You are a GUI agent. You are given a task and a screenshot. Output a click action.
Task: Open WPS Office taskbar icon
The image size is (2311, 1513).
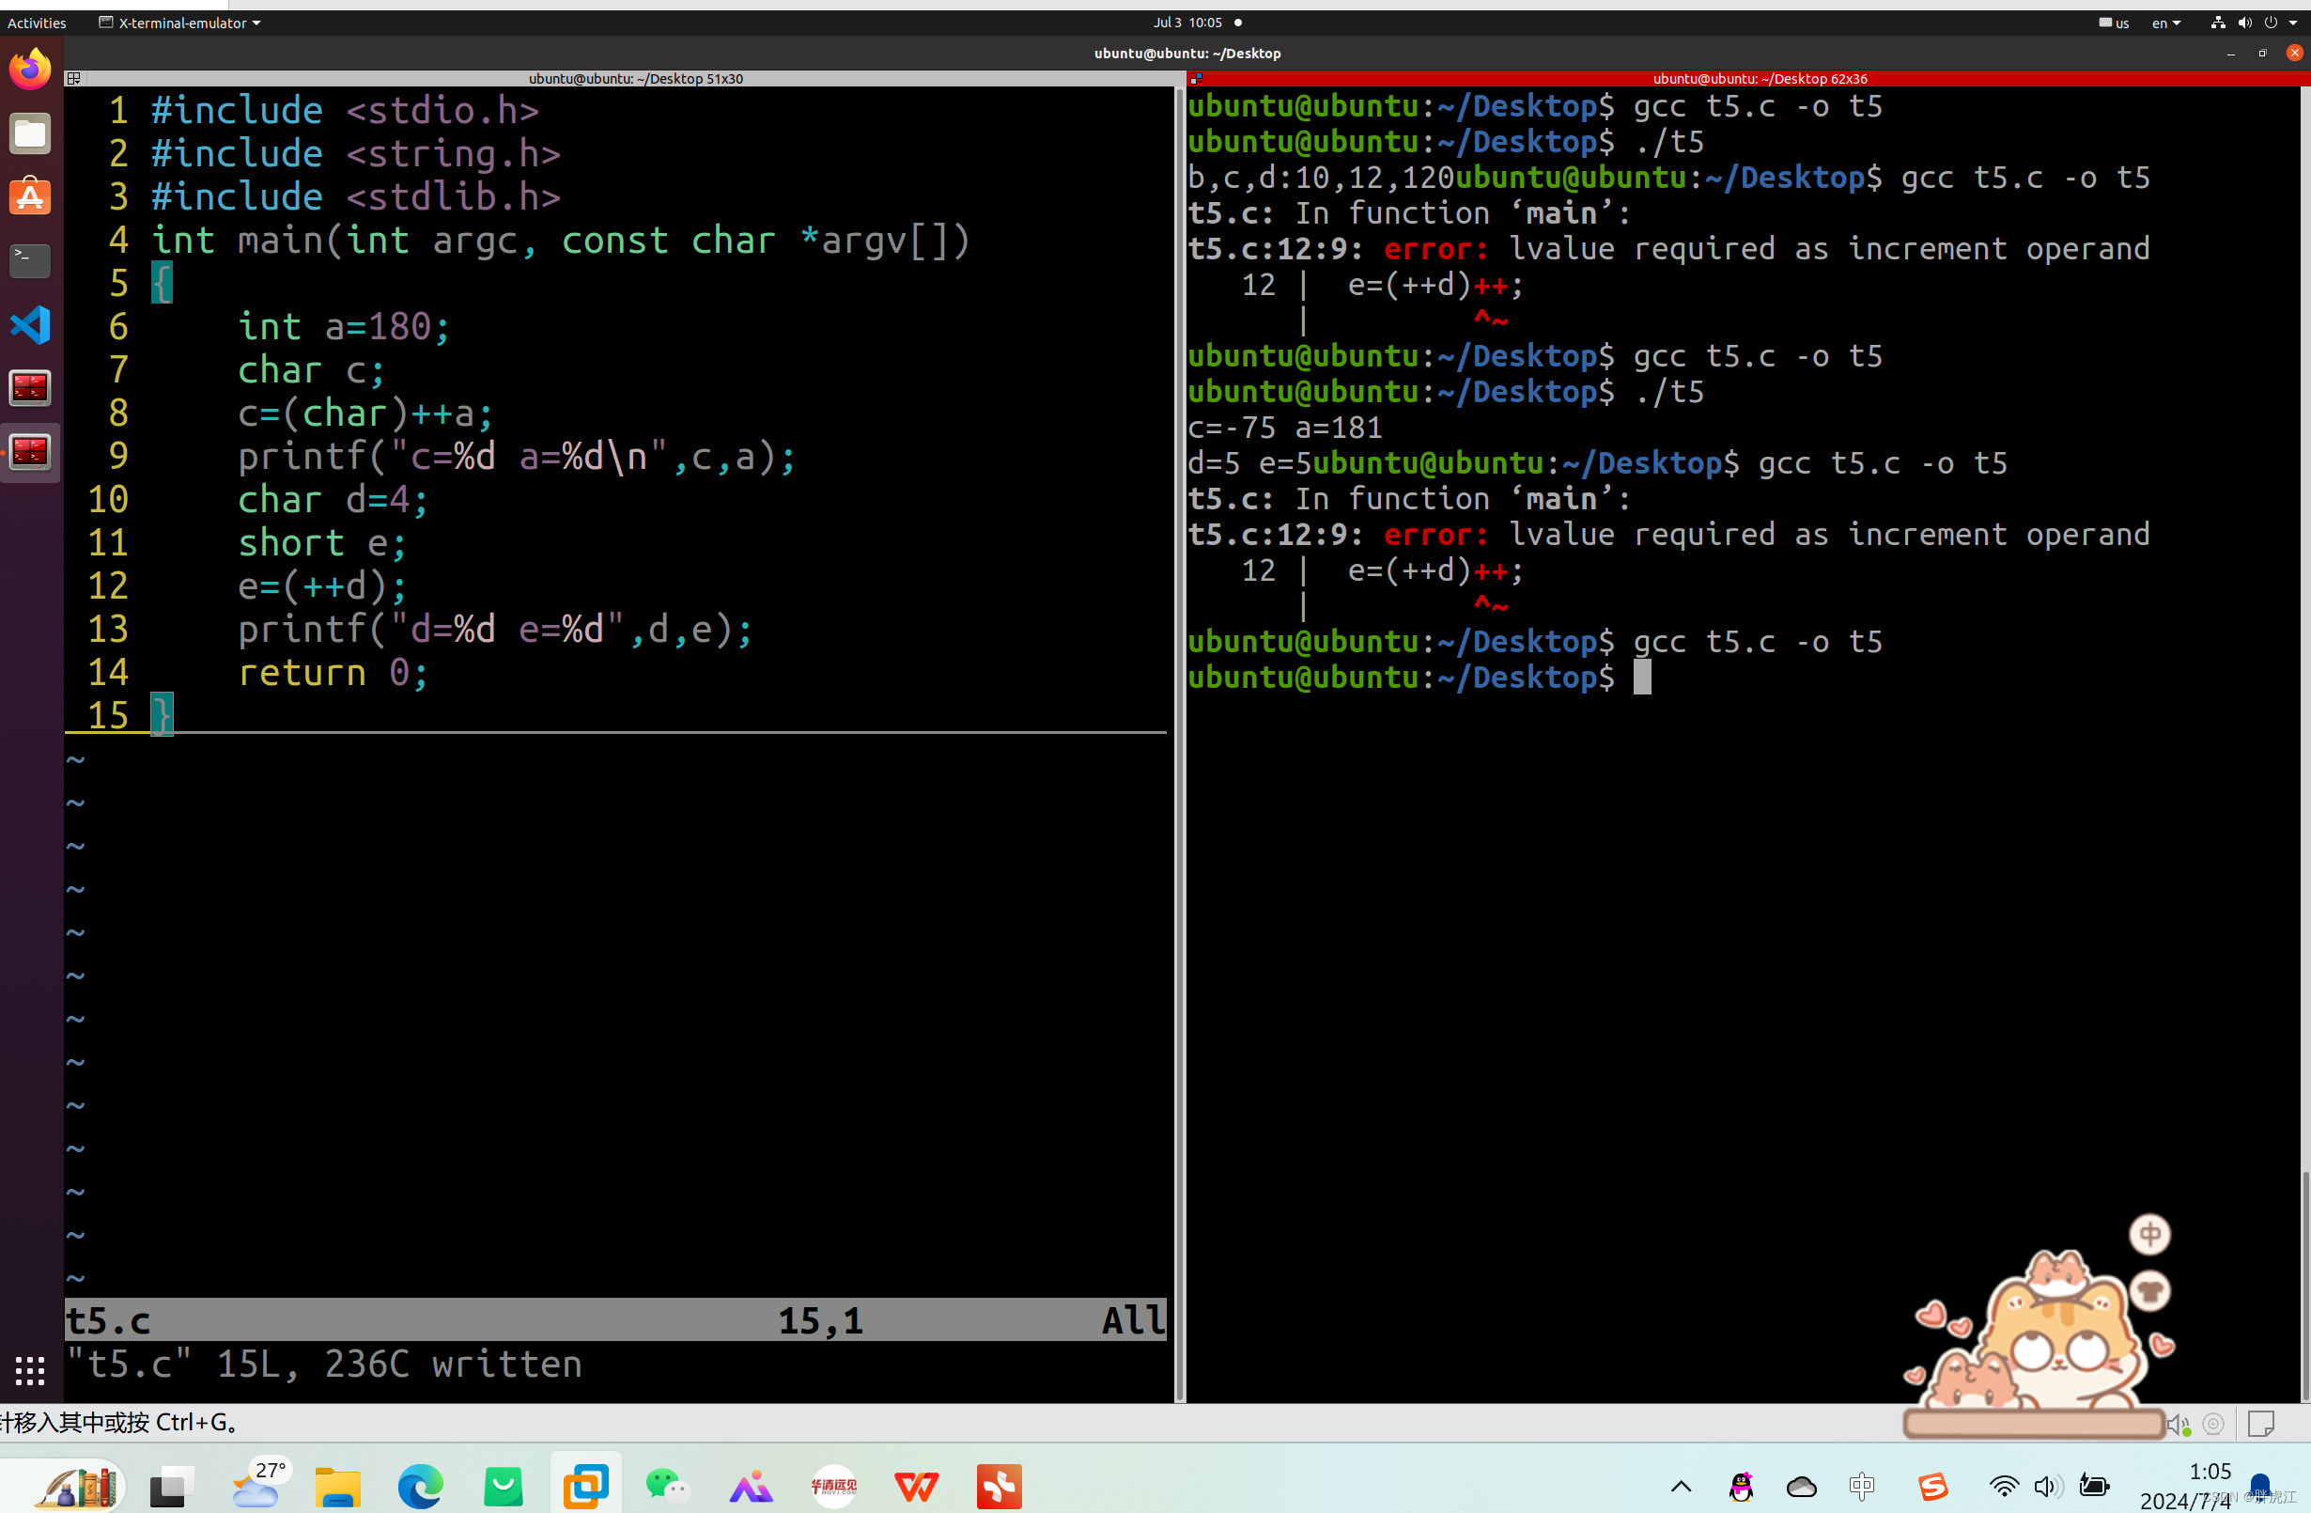click(916, 1486)
